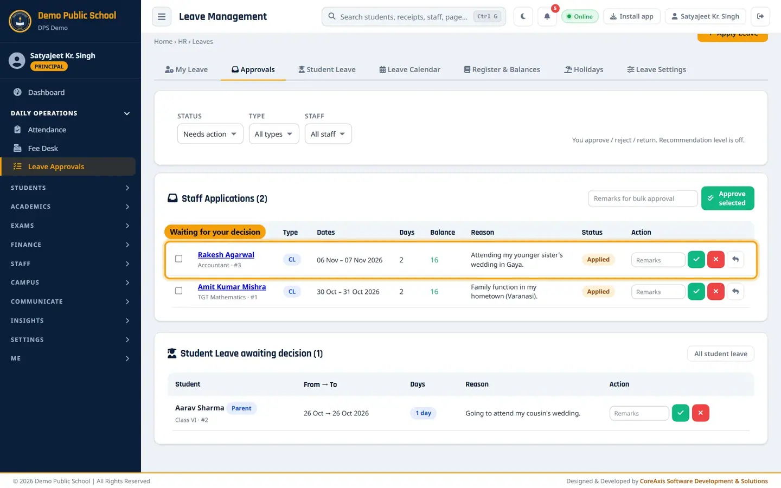Image resolution: width=781 pixels, height=488 pixels.
Task: Open Amit Kumar Mishra's profile link
Action: click(x=232, y=287)
